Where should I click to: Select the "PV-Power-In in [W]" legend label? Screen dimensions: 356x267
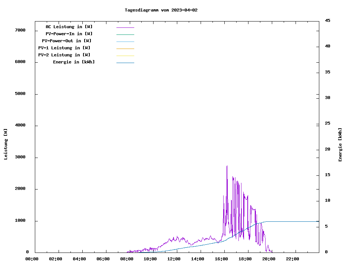69,34
